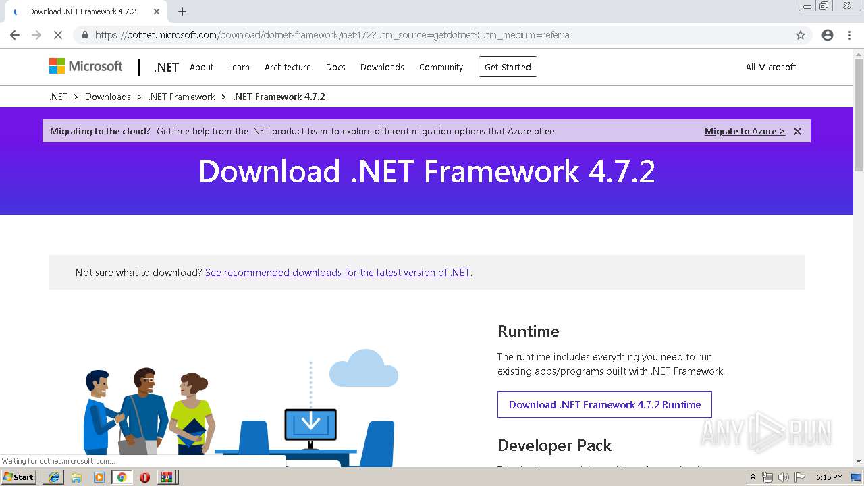
Task: Click the Download .NET Framework 4.7.2 title
Action: [x=427, y=171]
